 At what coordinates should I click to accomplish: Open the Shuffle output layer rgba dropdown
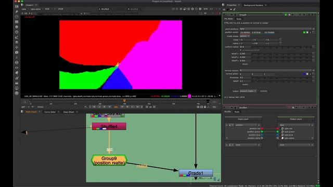[x=295, y=125]
